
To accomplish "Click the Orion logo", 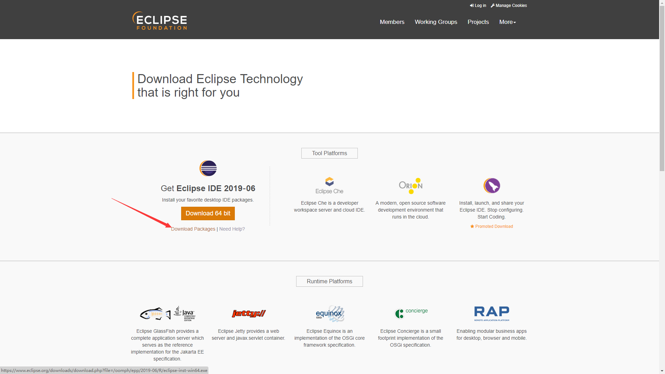I will click(x=410, y=186).
